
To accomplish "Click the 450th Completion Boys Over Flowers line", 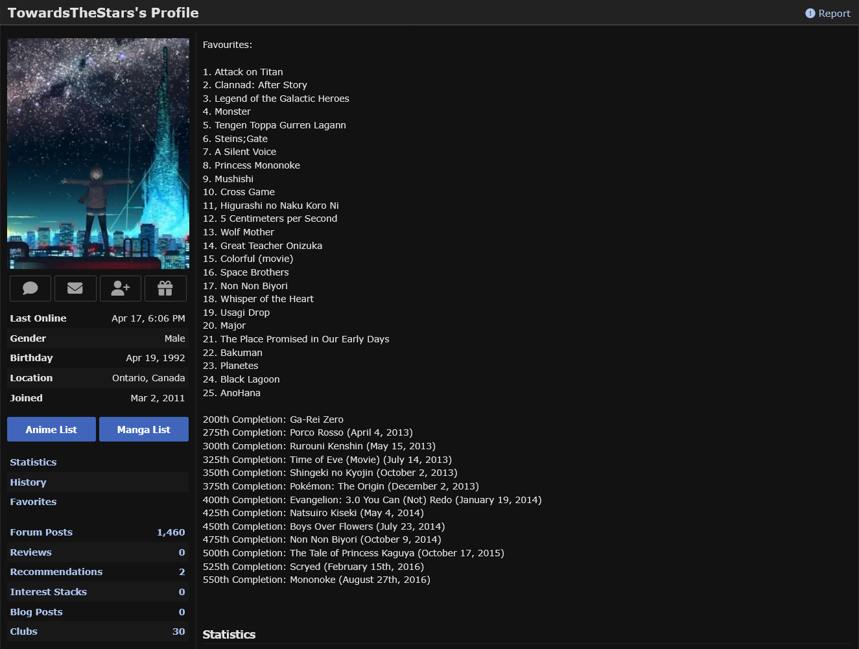I will click(324, 526).
